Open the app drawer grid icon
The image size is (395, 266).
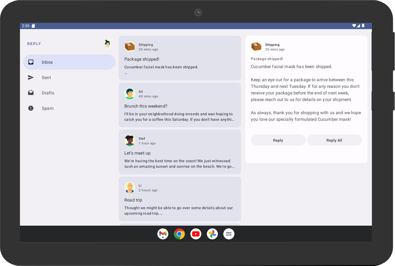pos(229,234)
